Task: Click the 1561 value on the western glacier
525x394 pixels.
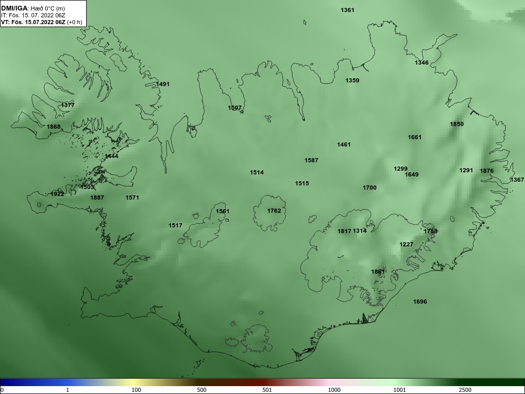Action: tap(223, 211)
